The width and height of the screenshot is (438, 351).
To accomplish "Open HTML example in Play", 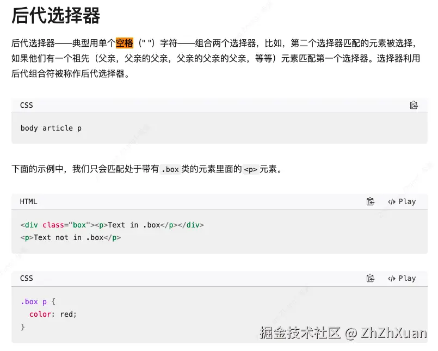I will [x=402, y=201].
